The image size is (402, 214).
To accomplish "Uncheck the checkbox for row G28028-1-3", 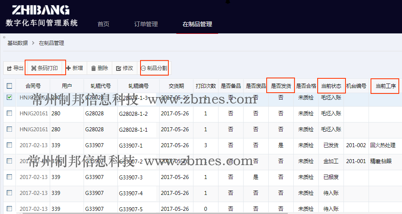I will tap(10, 97).
